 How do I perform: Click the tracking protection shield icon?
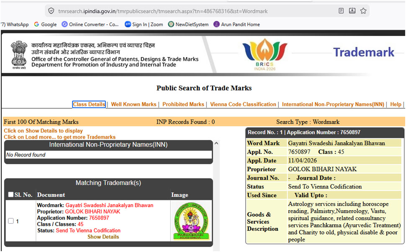pos(51,11)
